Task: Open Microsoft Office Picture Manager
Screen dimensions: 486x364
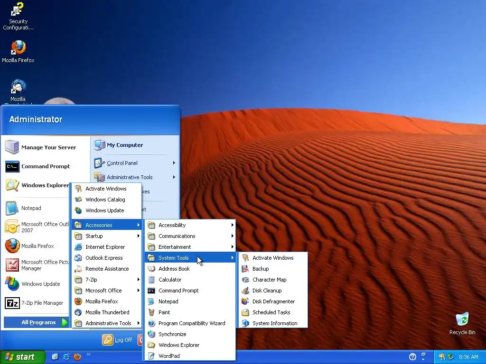Action: click(x=37, y=265)
